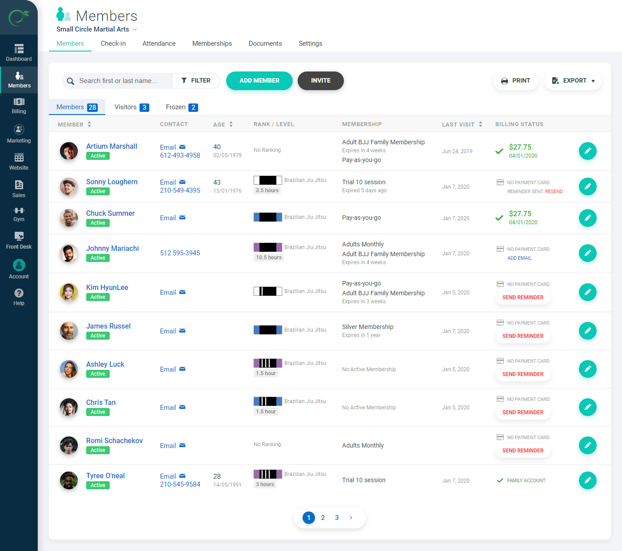Open Sales in the sidebar
The height and width of the screenshot is (551, 622).
pos(19,189)
